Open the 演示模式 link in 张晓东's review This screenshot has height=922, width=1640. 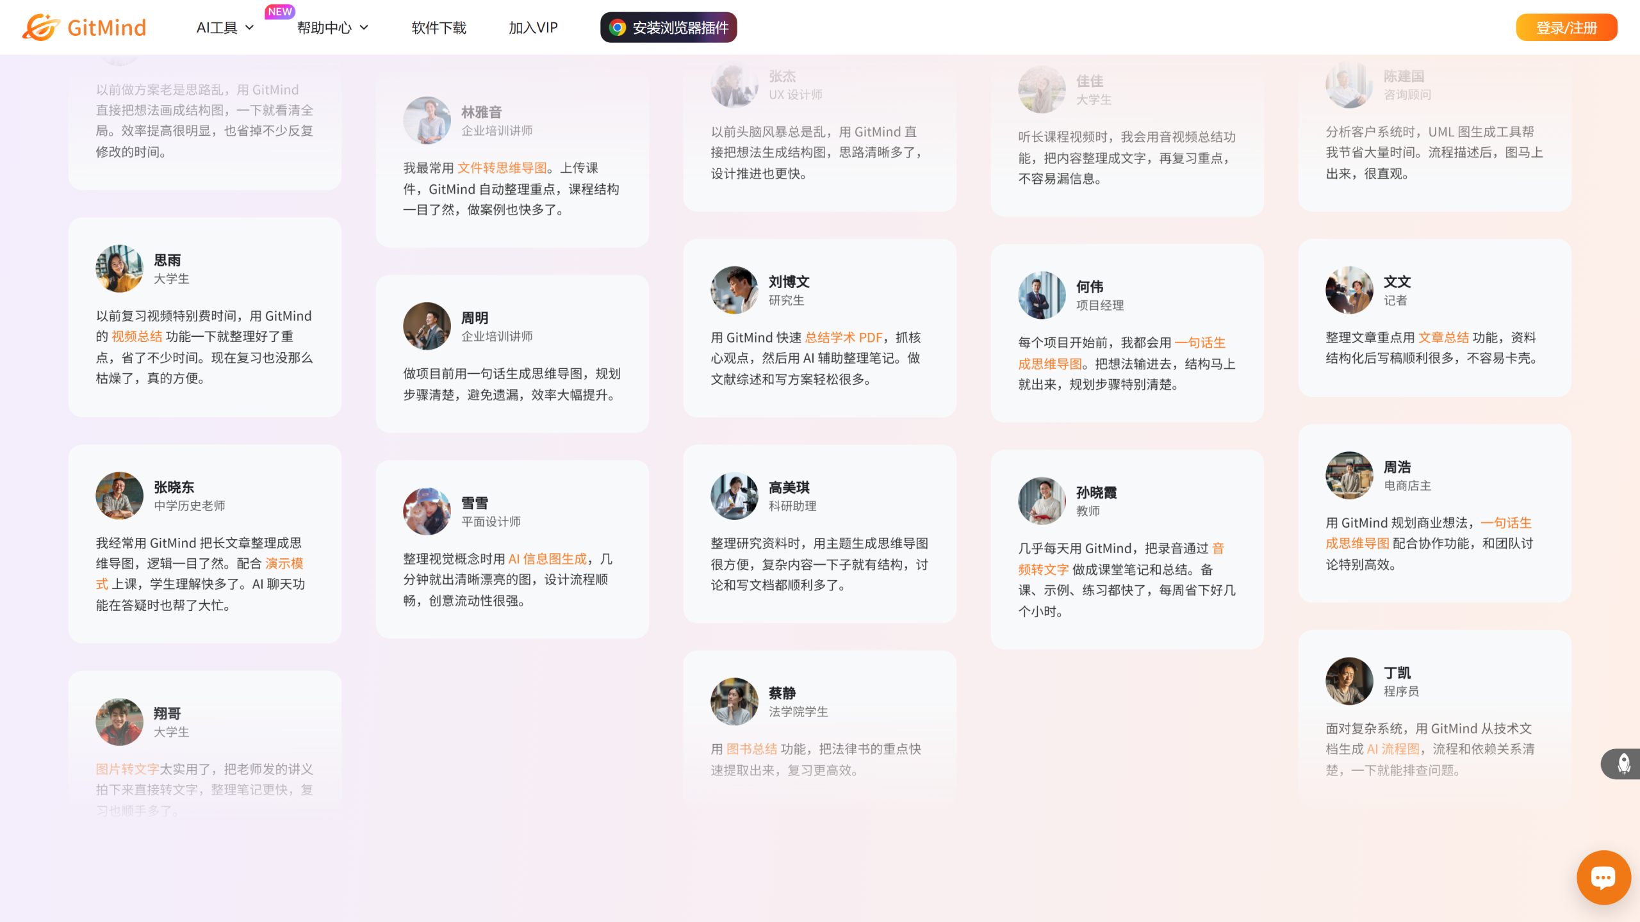(284, 563)
